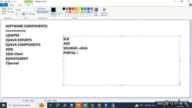Viewport: 192px width, 108px height.
Task: Switch to the Home tab
Action: pos(12,5)
